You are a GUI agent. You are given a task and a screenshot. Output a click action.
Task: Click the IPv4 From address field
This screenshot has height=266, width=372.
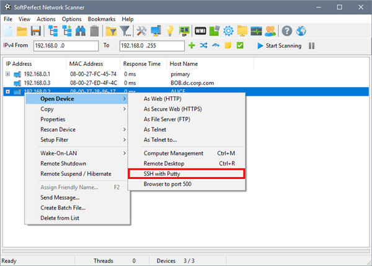click(x=65, y=46)
